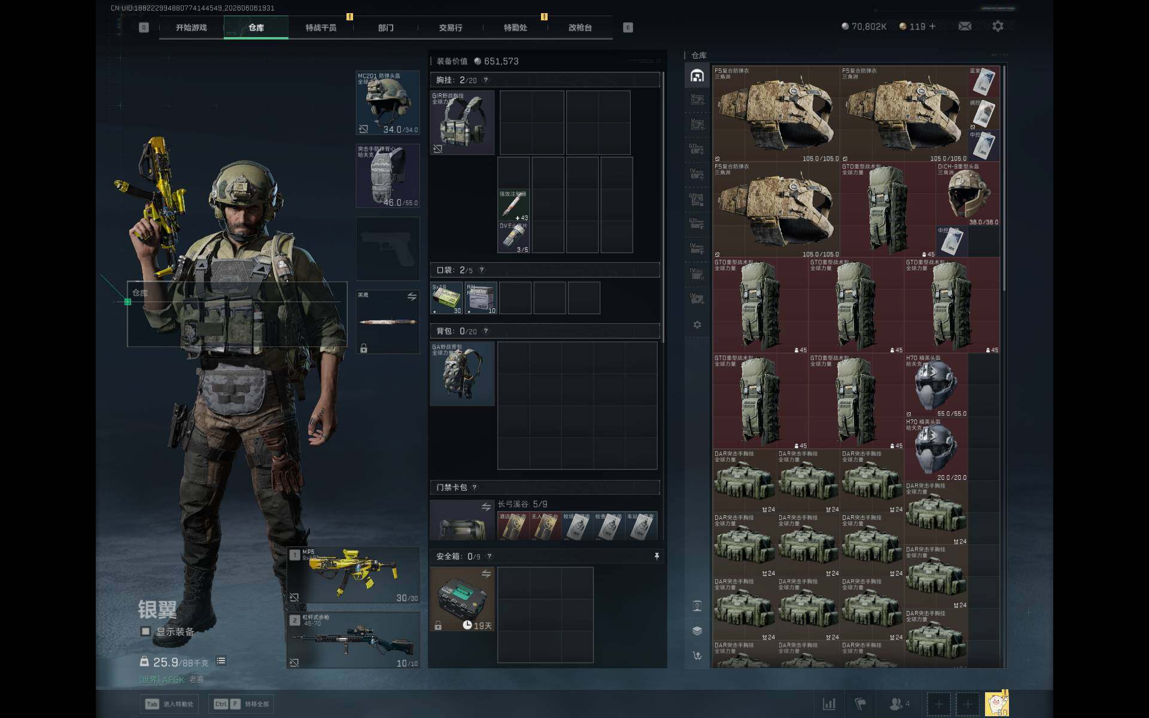Click the 70,802K currency balance
Viewport: 1149px width, 718px height.
[x=864, y=26]
